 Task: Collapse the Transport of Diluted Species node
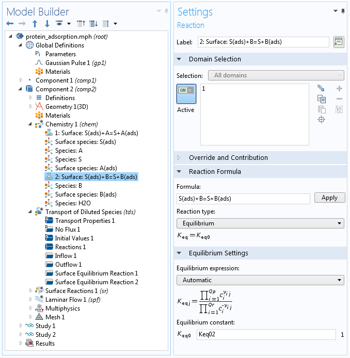coord(30,211)
